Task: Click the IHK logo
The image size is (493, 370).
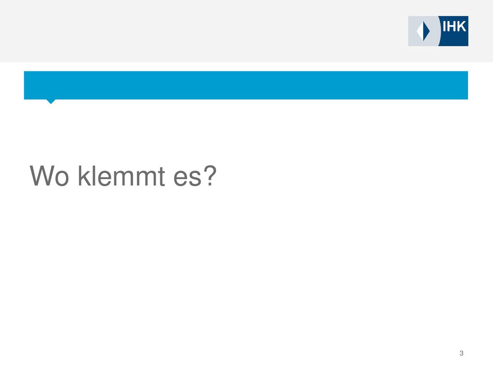Action: point(438,31)
